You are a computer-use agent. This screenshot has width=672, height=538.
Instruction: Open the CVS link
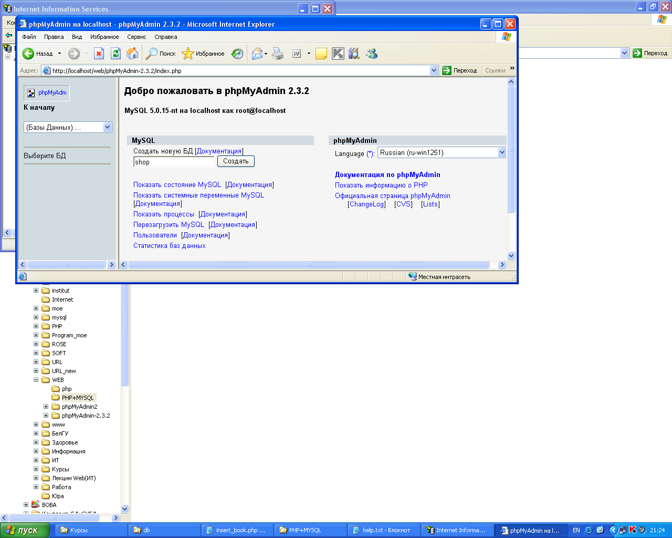click(x=403, y=204)
